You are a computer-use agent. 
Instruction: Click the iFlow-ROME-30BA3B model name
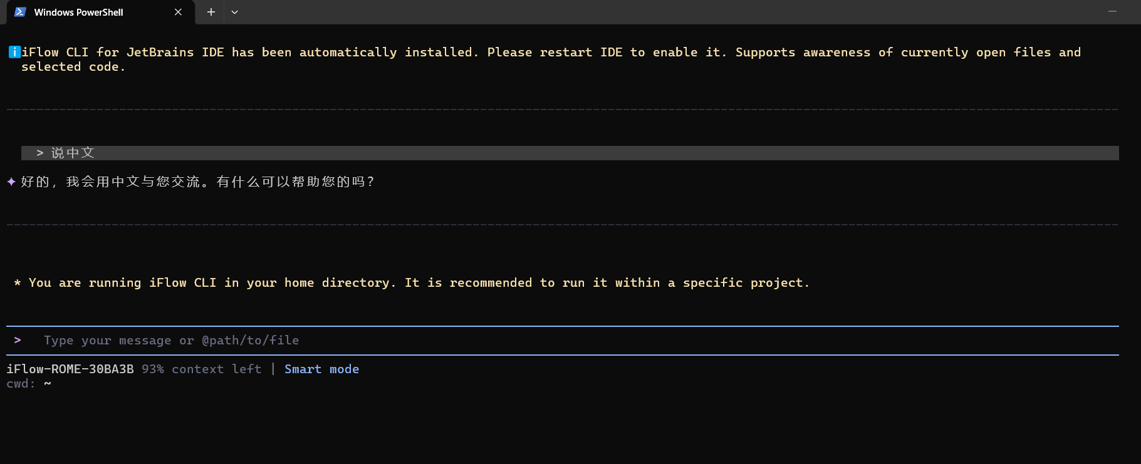[x=70, y=369]
